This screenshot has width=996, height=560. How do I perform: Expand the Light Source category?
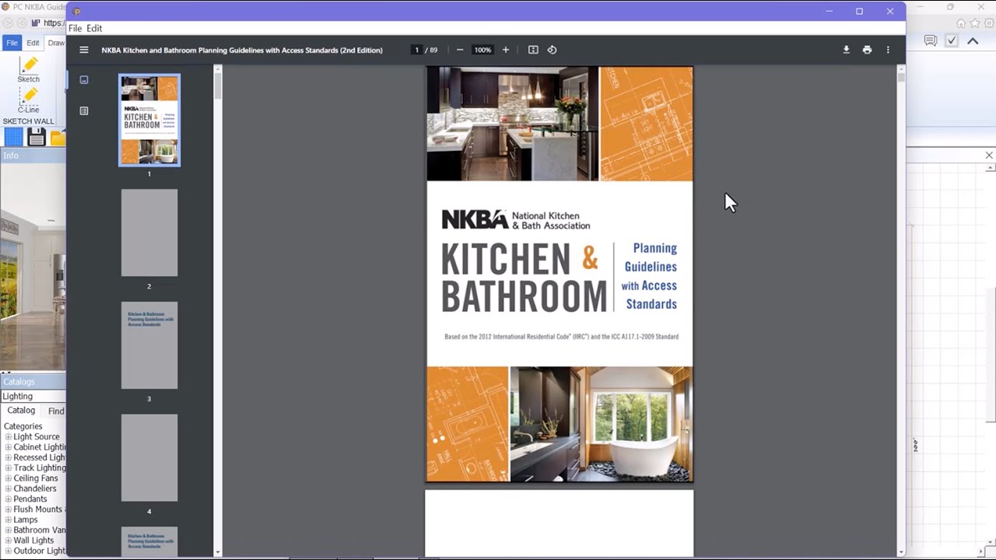(9, 437)
